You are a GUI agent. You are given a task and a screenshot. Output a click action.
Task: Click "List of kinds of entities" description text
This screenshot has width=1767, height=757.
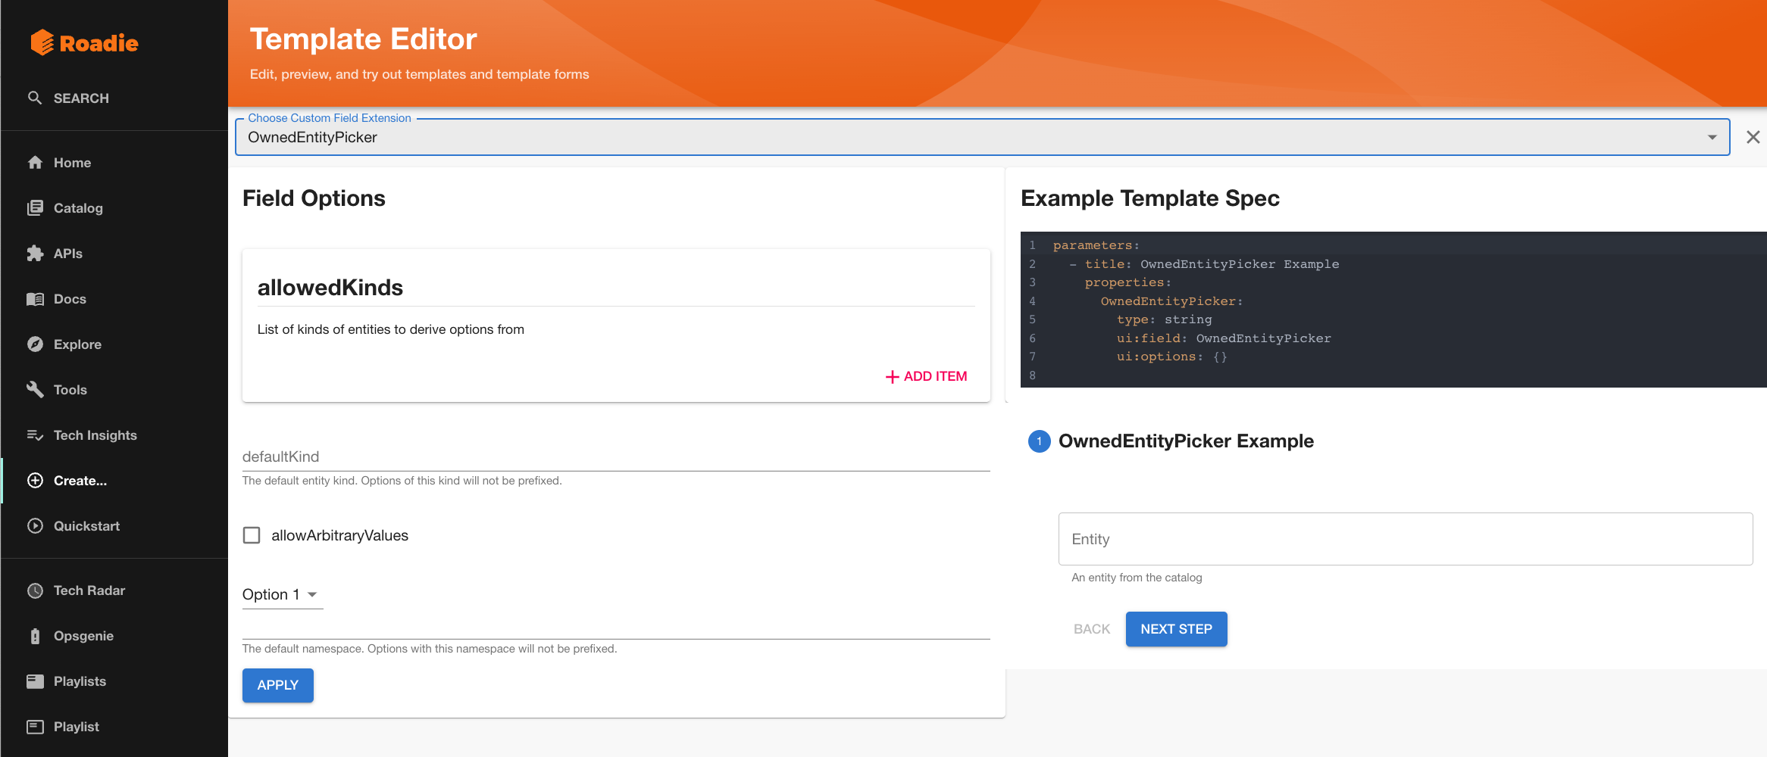[391, 329]
